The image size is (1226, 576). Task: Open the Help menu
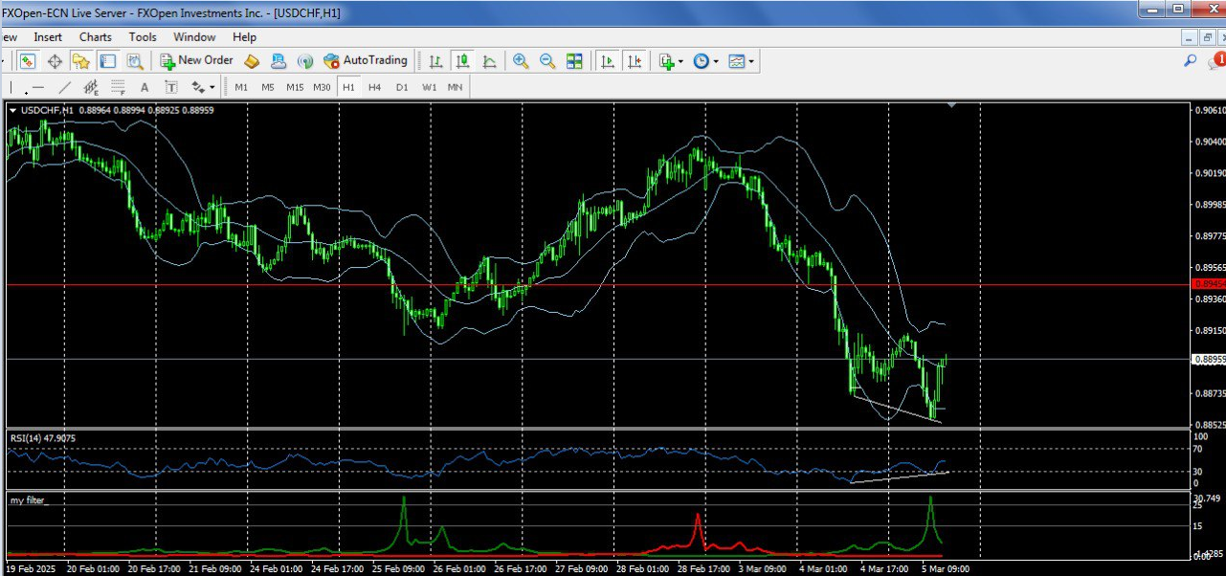click(244, 36)
